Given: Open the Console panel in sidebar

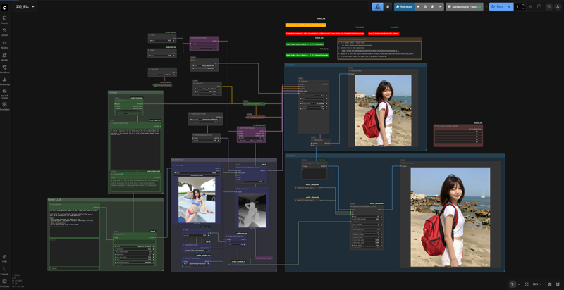Looking at the screenshot, I should click(x=4, y=270).
